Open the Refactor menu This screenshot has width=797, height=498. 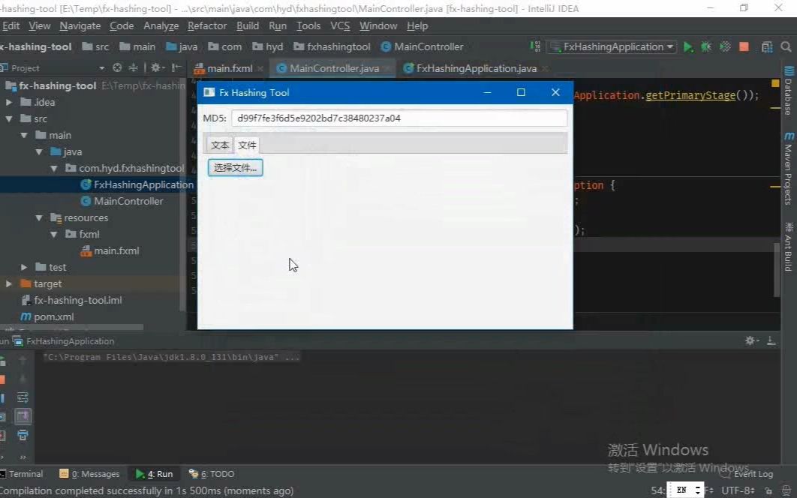206,25
